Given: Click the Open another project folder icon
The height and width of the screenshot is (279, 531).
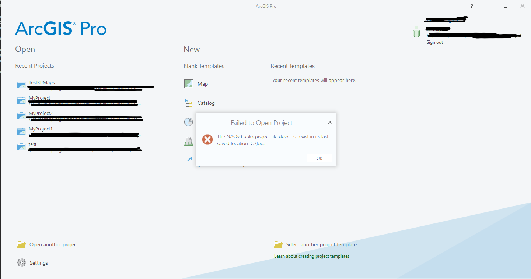Looking at the screenshot, I should (21, 244).
